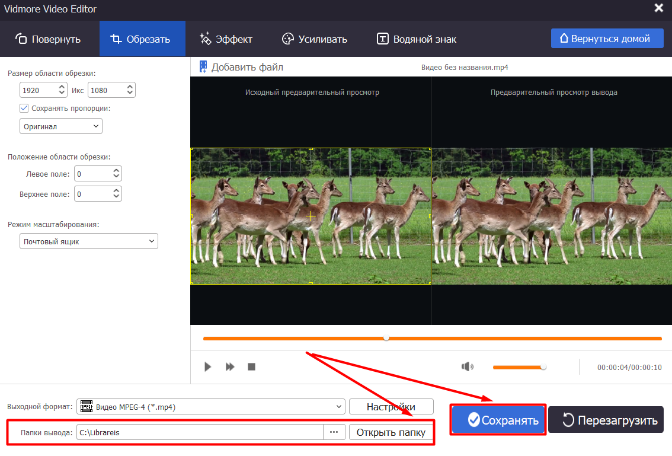Click the Open Folder (Открыть папку) button

point(391,432)
